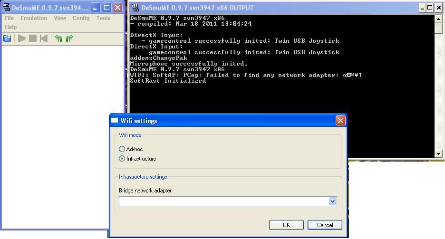Image resolution: width=445 pixels, height=239 pixels.
Task: Close the OUTPUT console window
Action: [439, 8]
